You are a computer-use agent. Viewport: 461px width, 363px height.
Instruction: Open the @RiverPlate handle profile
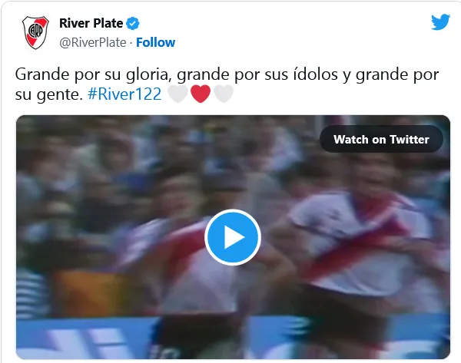click(x=93, y=42)
